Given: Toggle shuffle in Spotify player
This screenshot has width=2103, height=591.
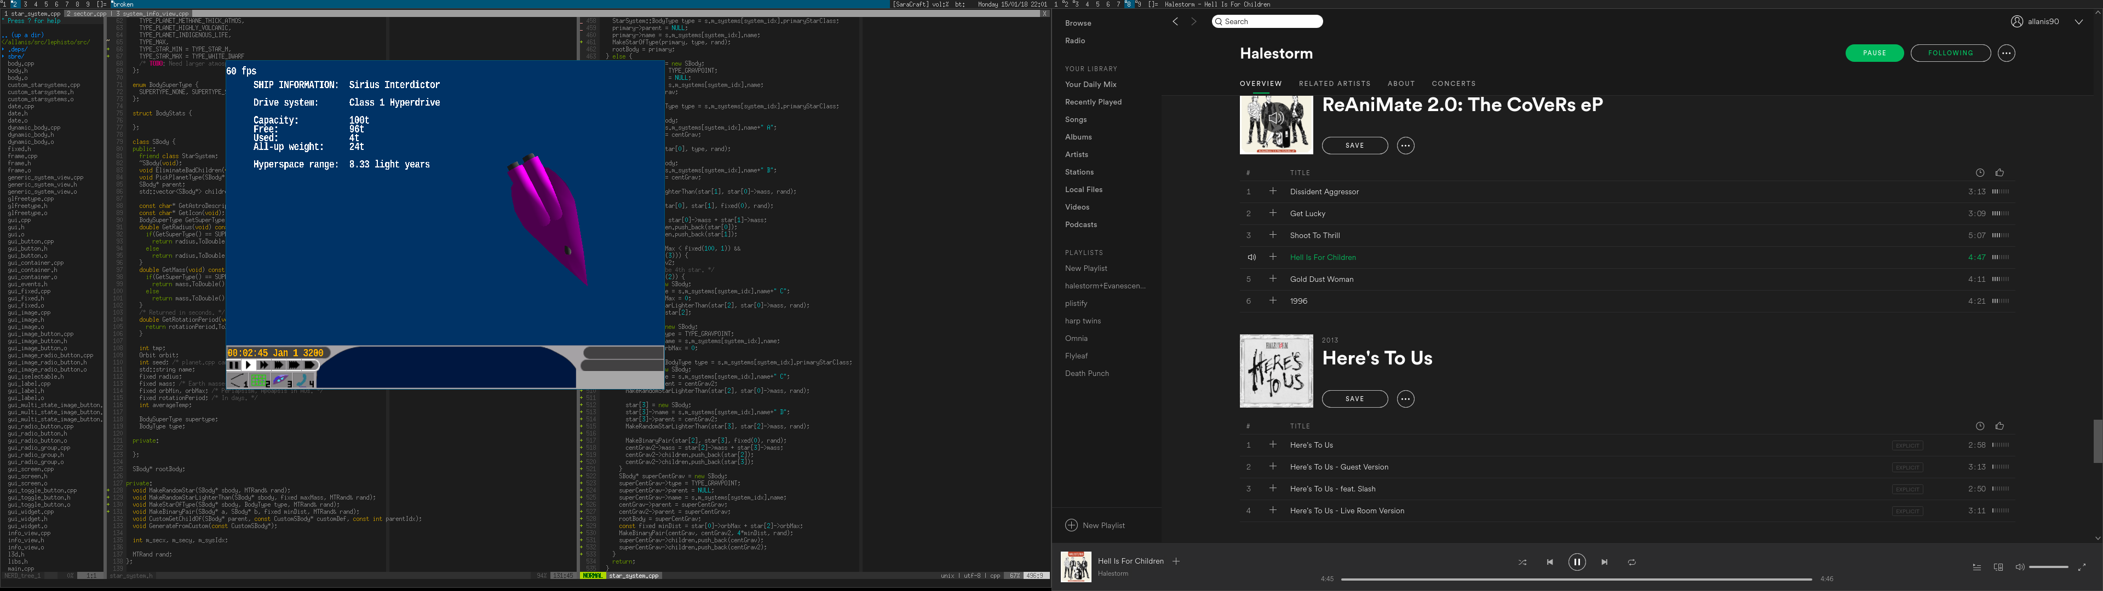Looking at the screenshot, I should (x=1522, y=563).
